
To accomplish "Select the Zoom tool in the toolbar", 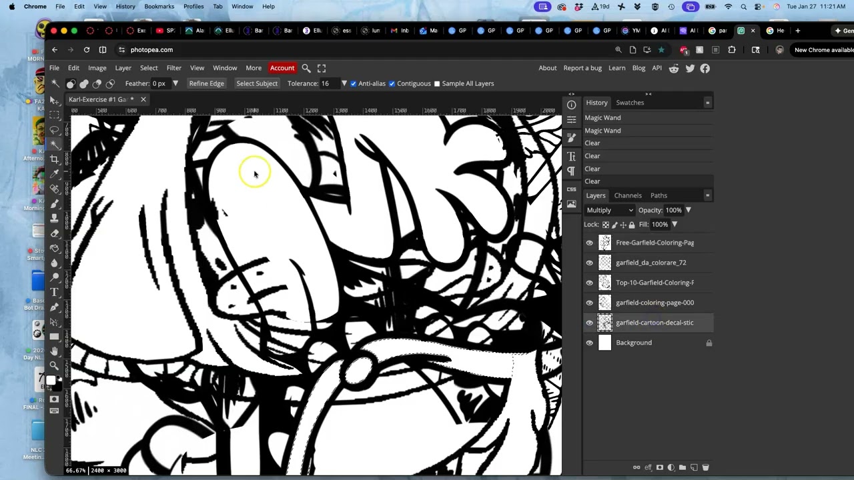I will click(55, 365).
